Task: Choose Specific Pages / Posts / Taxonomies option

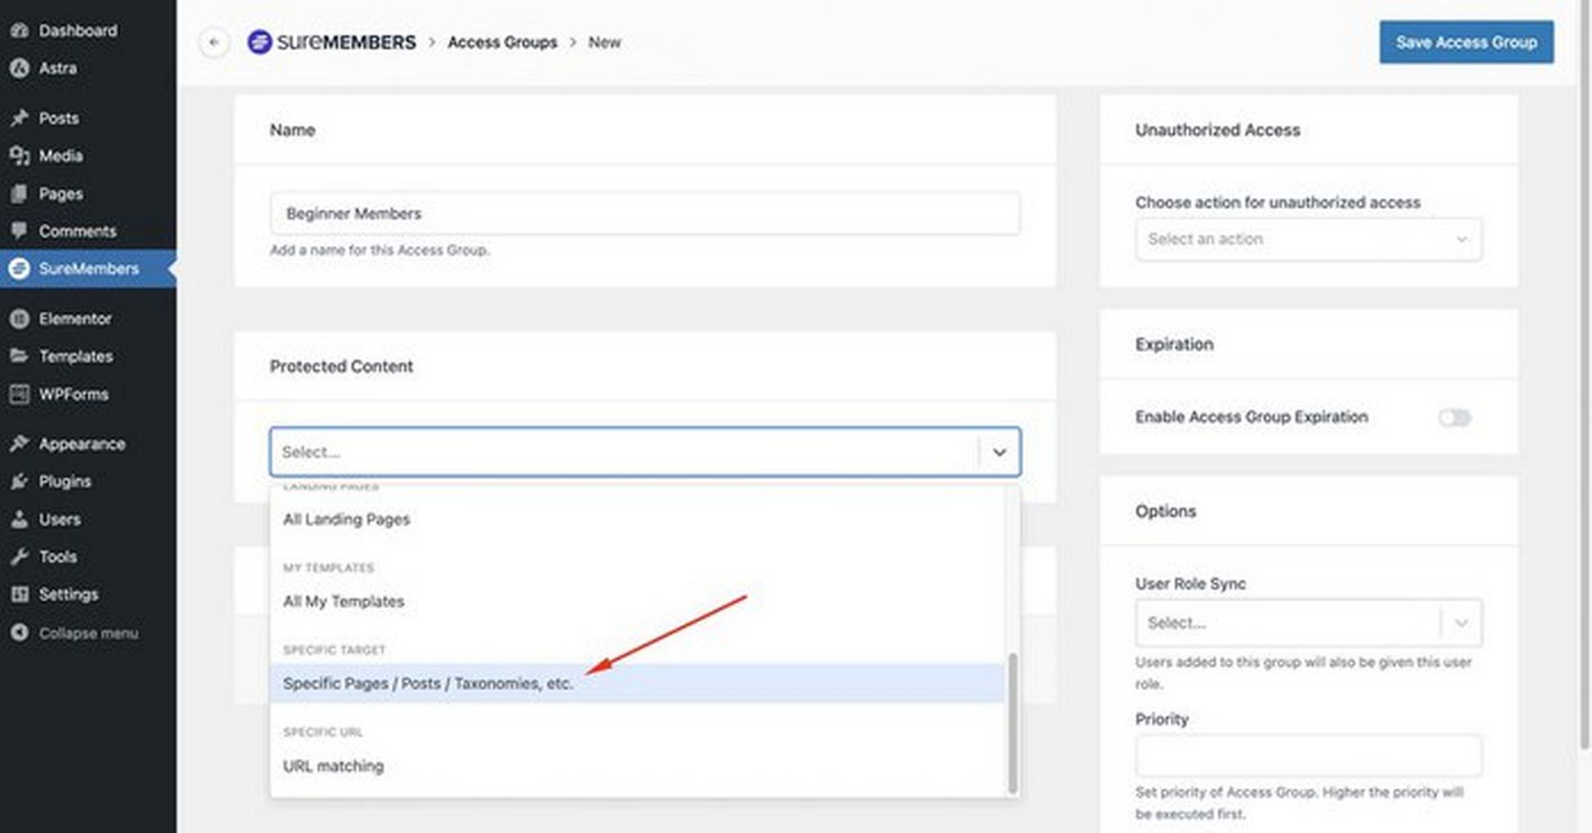Action: click(637, 684)
